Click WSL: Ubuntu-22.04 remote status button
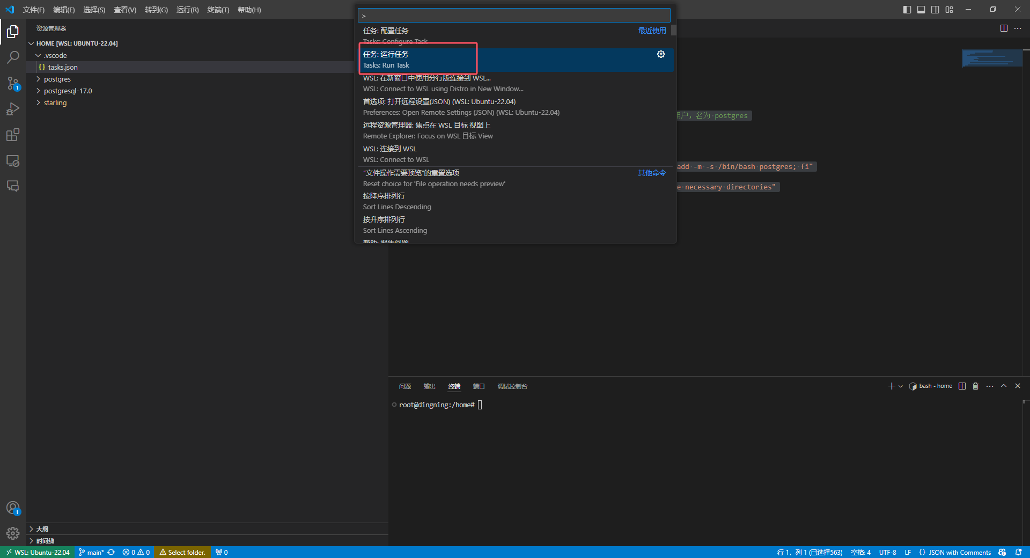1030x558 pixels. (38, 552)
